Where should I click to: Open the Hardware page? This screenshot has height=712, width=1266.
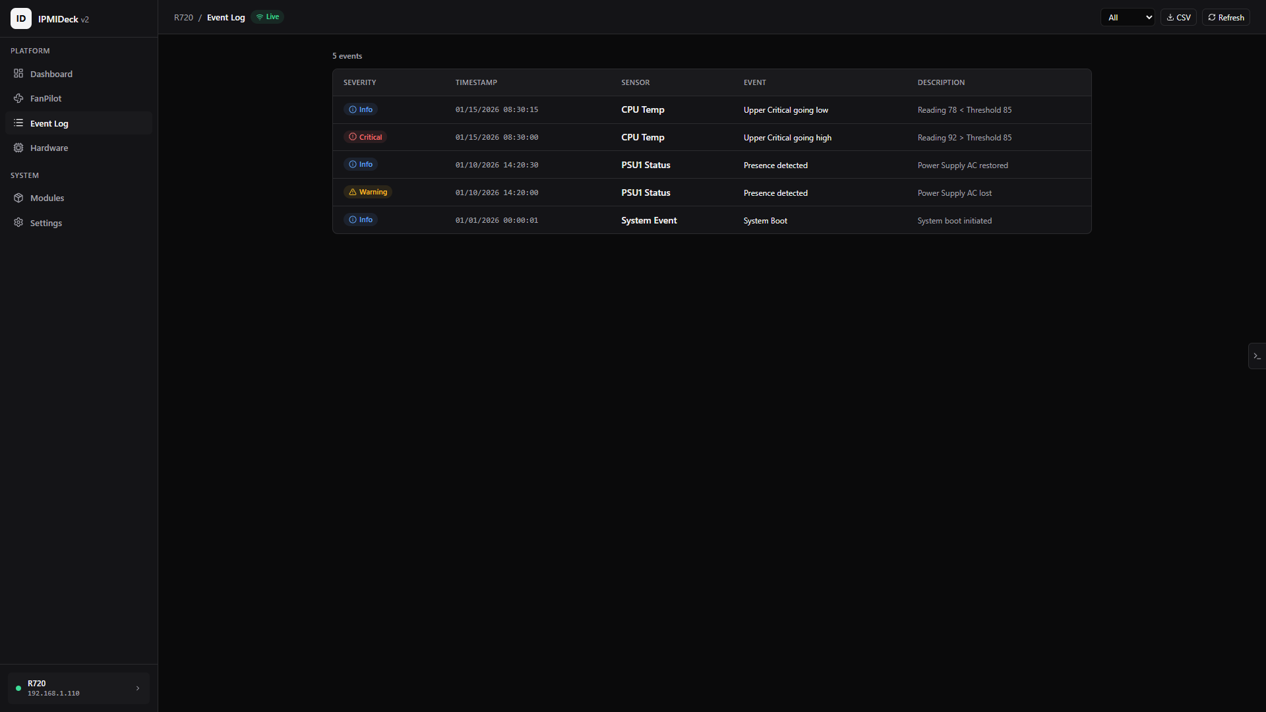click(78, 148)
